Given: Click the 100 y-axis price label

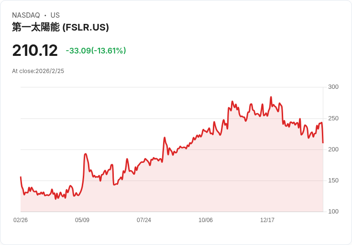Looking at the screenshot, I should click(333, 212).
